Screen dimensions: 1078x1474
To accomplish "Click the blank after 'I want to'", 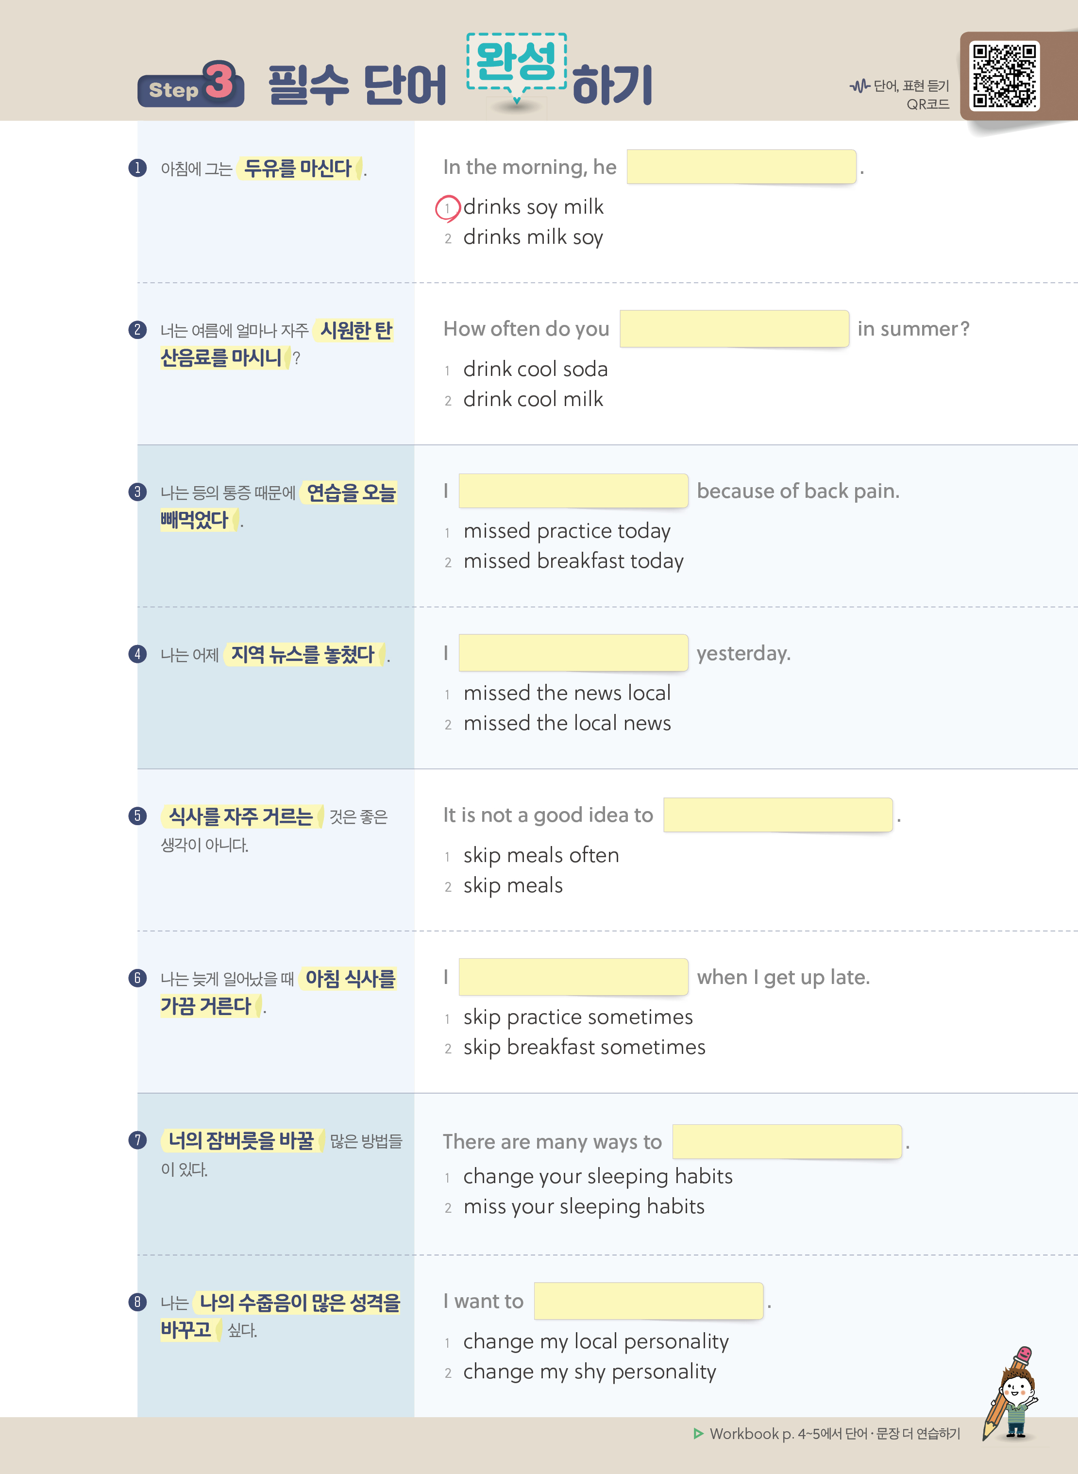I will (648, 1301).
